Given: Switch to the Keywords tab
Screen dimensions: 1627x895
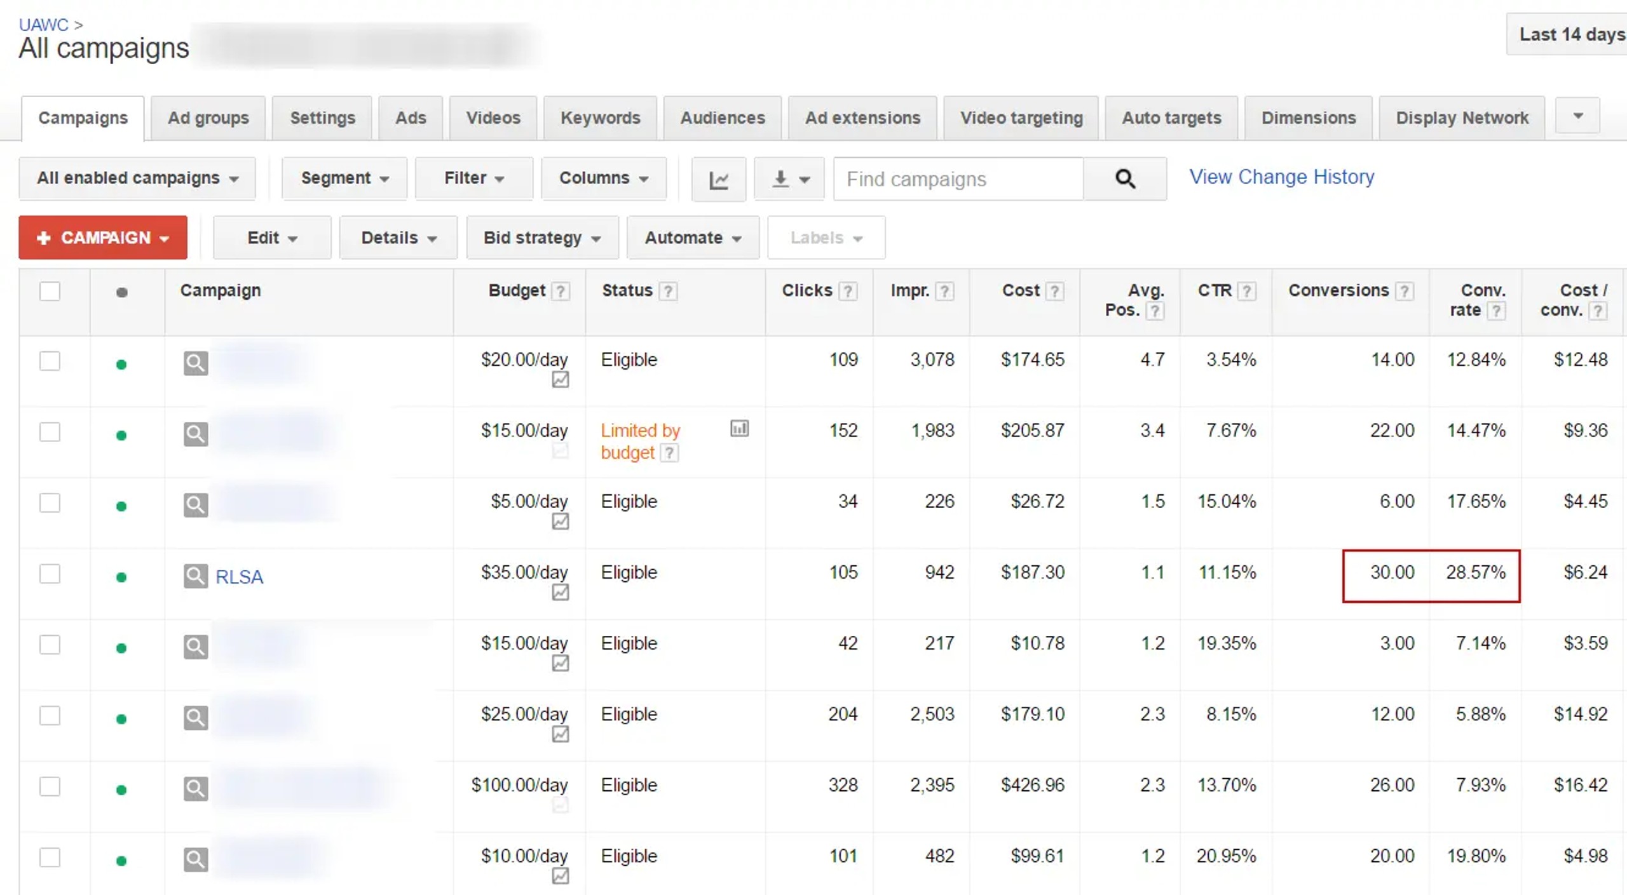Looking at the screenshot, I should click(600, 118).
